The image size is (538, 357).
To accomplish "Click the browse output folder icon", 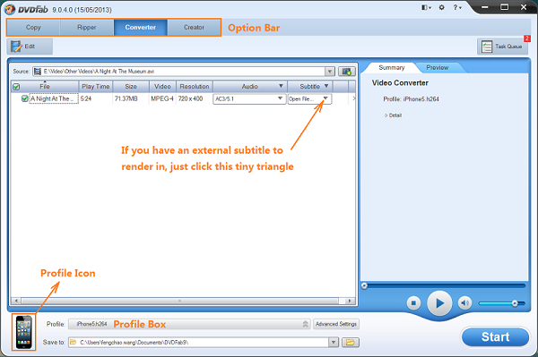I will pyautogui.click(x=351, y=343).
